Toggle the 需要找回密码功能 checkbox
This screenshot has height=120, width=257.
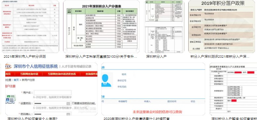(73, 103)
